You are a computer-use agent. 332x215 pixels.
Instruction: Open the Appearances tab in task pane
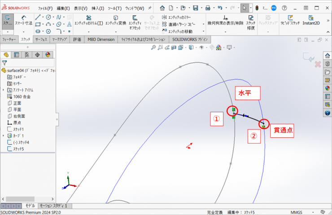point(328,88)
